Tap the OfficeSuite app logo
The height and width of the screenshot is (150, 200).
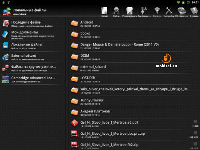pos(6,12)
